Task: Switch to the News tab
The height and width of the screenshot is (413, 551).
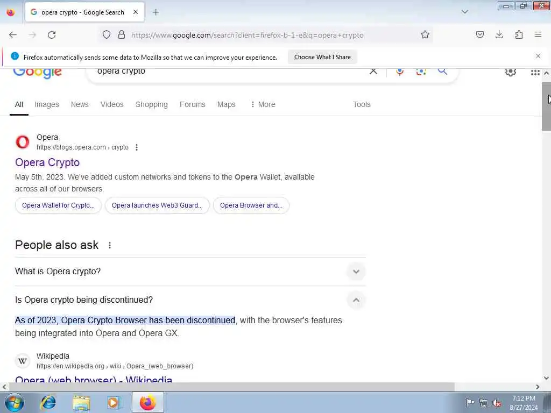Action: tap(80, 105)
